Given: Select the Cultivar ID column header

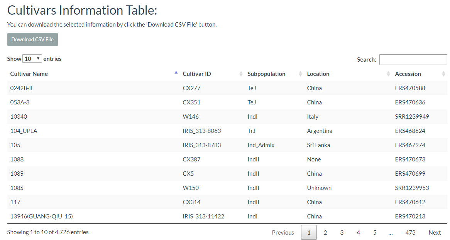Looking at the screenshot, I should [196, 74].
